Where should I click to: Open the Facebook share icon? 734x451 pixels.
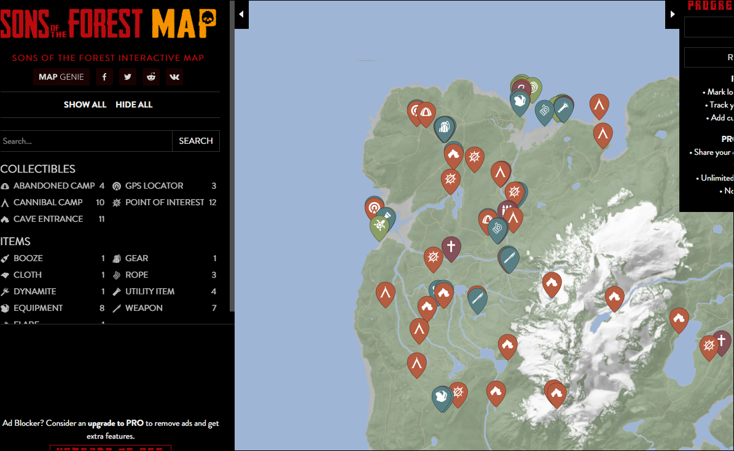pos(104,77)
